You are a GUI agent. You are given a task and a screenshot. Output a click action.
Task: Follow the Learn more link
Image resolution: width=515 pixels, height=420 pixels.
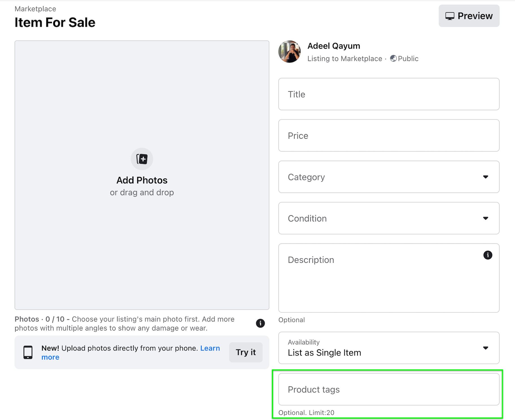click(x=210, y=348)
